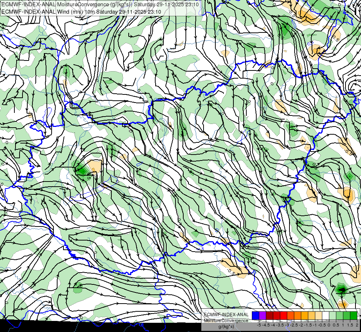This screenshot has width=361, height=332.
Task: Select the 1 tick label under the colorbar
Action: point(343,325)
